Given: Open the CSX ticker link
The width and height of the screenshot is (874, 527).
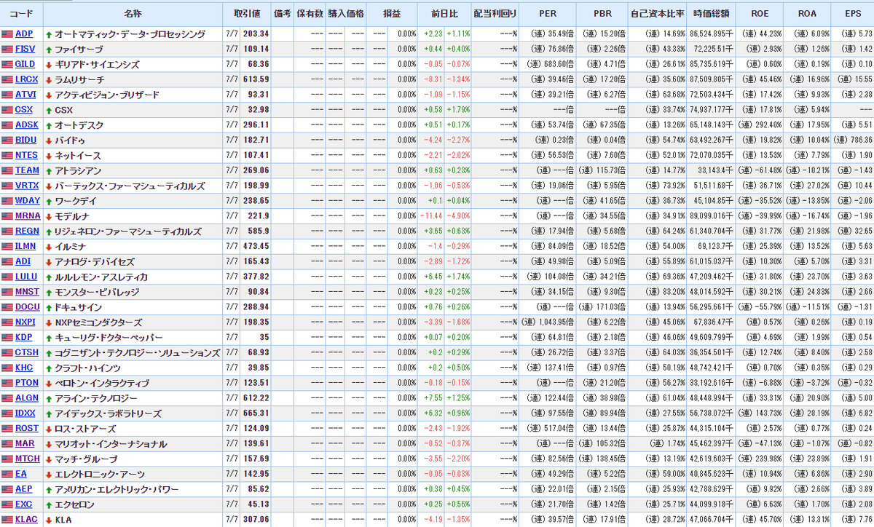Looking at the screenshot, I should point(23,110).
